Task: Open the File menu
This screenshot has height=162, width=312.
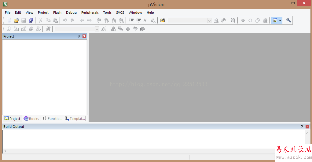Action: [8, 13]
